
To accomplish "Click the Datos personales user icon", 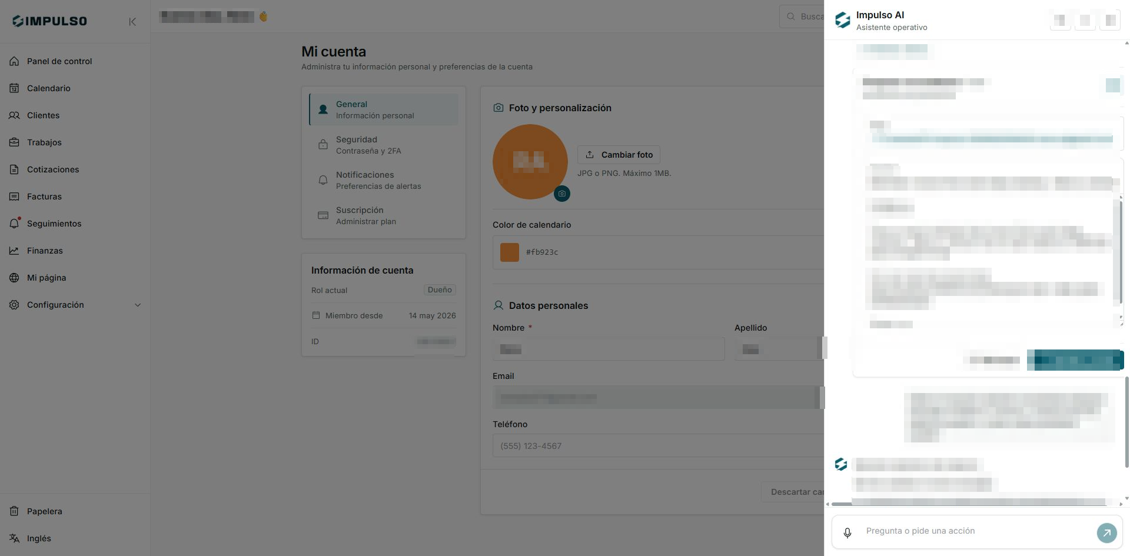I will click(498, 305).
